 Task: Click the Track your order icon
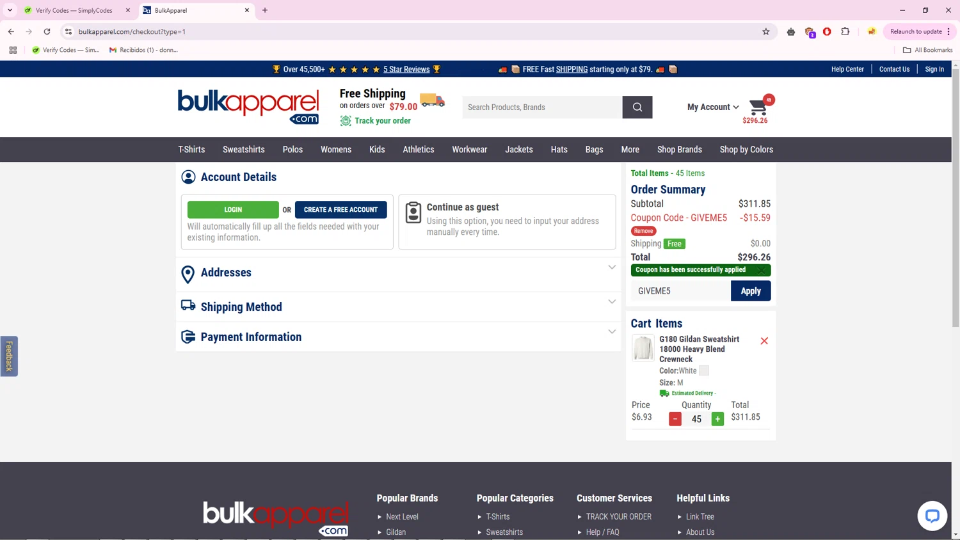(x=346, y=121)
